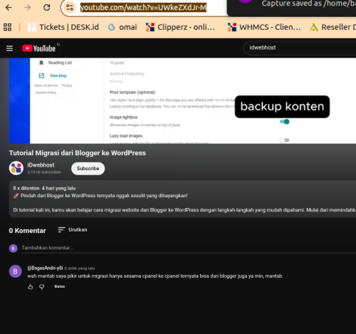Click the comment text wah mantab saya pikir
Image resolution: width=356 pixels, height=334 pixels.
[155, 276]
